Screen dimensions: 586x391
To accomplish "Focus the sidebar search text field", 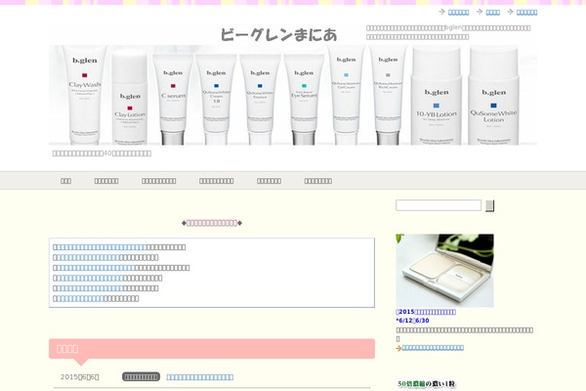I will coord(439,205).
